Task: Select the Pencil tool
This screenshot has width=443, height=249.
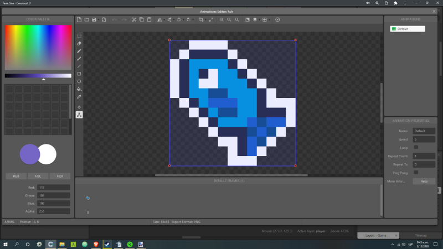Action: pos(79,50)
